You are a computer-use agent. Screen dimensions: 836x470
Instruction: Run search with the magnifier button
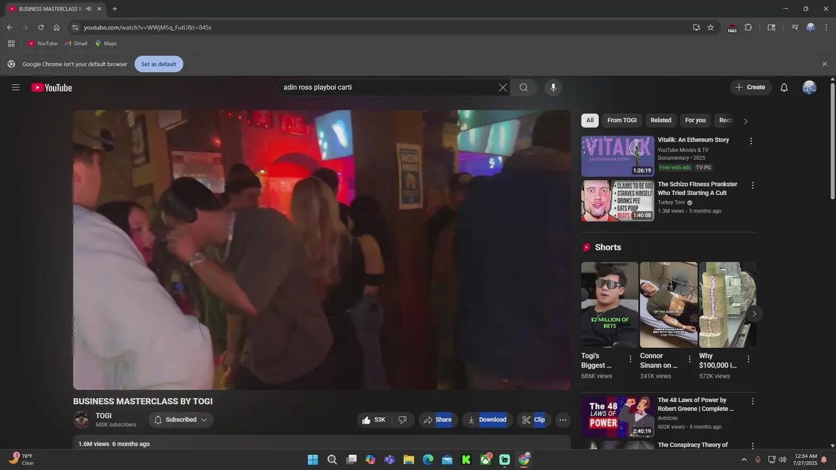coord(524,87)
